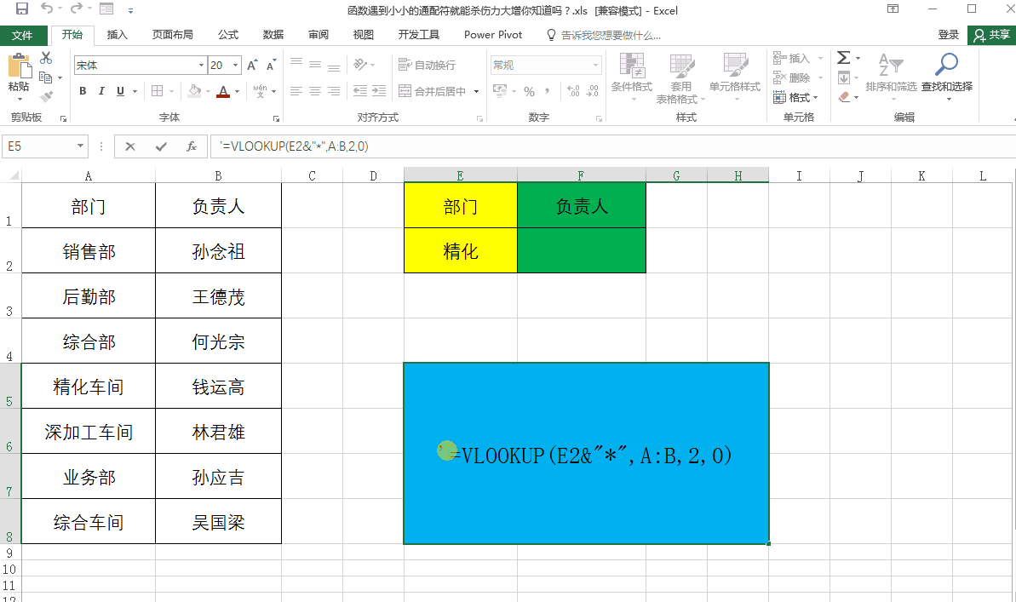1016x602 pixels.
Task: Click decrease indent icon
Action: click(360, 91)
